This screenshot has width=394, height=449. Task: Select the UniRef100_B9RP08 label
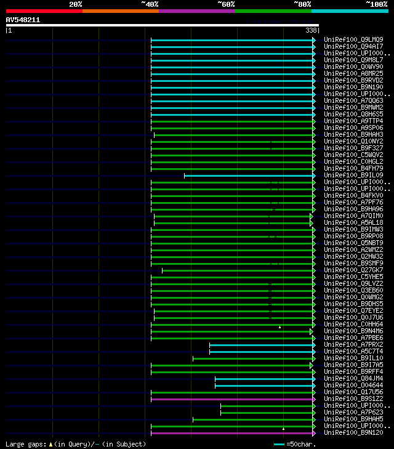coord(353,237)
